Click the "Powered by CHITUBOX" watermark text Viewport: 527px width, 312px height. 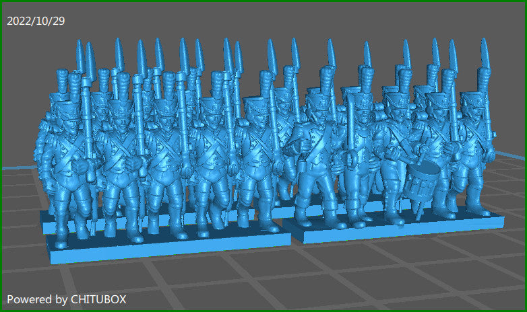click(67, 299)
